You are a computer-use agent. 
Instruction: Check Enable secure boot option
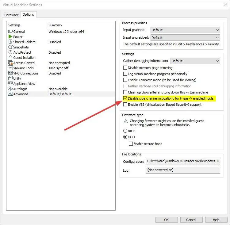point(131,143)
